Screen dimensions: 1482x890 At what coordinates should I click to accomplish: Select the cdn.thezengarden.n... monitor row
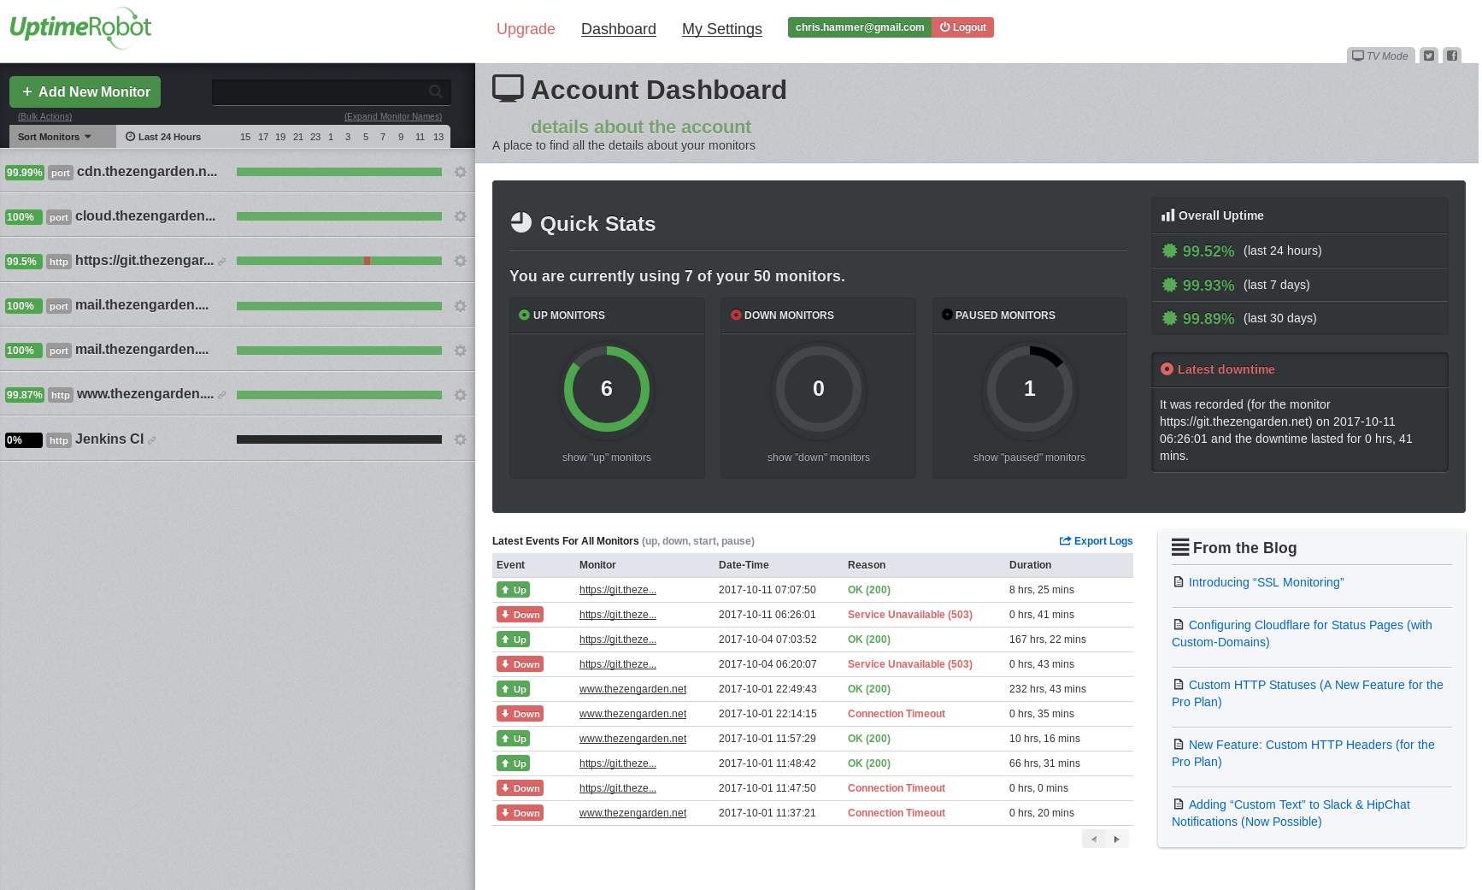147,172
